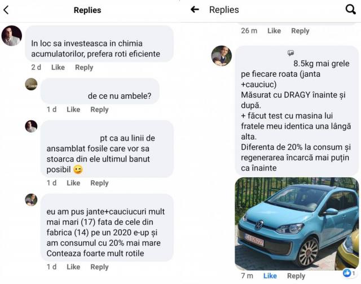Open avatar of '8.5kg mai grele' commenter
The height and width of the screenshot is (284, 361).
pos(222,56)
